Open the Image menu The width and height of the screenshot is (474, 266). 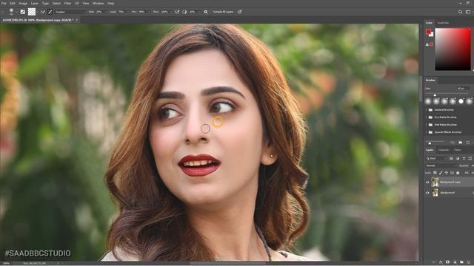click(x=23, y=3)
